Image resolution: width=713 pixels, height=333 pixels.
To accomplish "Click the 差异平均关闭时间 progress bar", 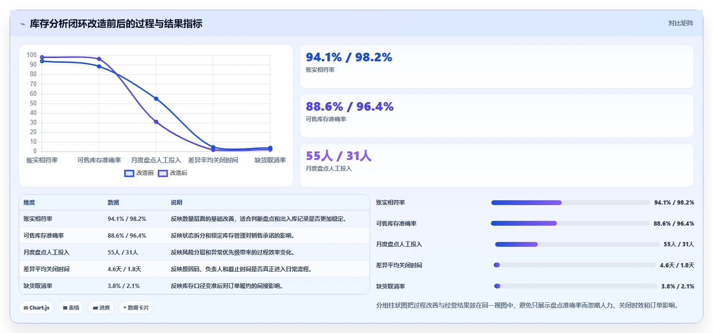I will click(575, 265).
